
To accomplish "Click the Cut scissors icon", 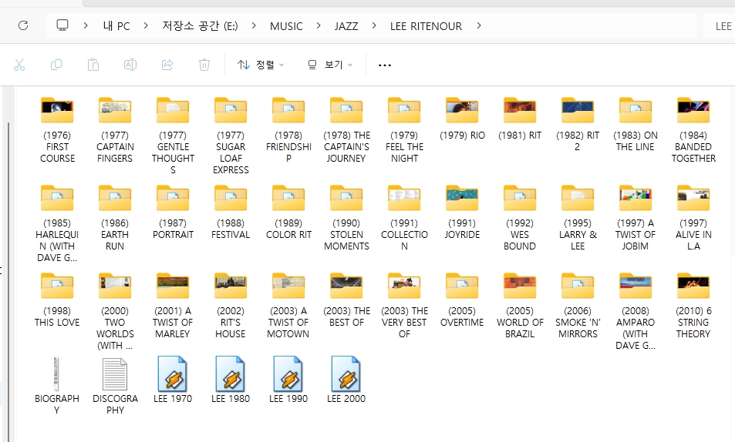I will tap(19, 65).
